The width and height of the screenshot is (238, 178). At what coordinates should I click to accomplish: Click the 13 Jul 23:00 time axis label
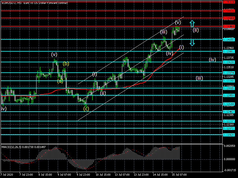point(141,175)
